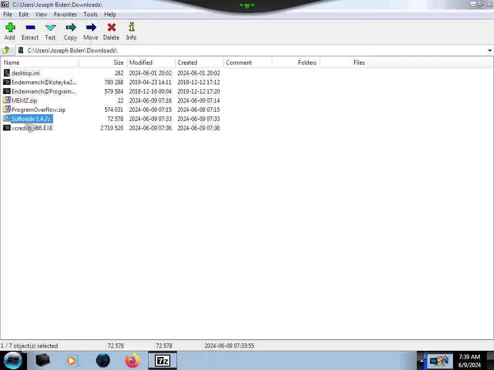Open the File menu

coord(8,14)
